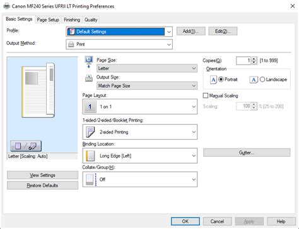Viewport: 299px width, 229px height.
Task: Enable Manual Scaling checkbox
Action: tap(206, 96)
